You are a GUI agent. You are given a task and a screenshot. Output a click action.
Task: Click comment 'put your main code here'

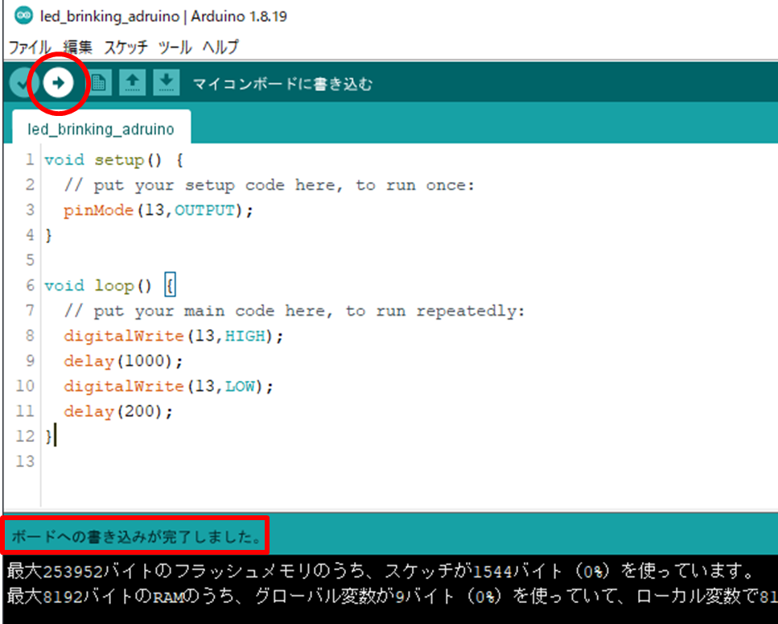(x=294, y=312)
